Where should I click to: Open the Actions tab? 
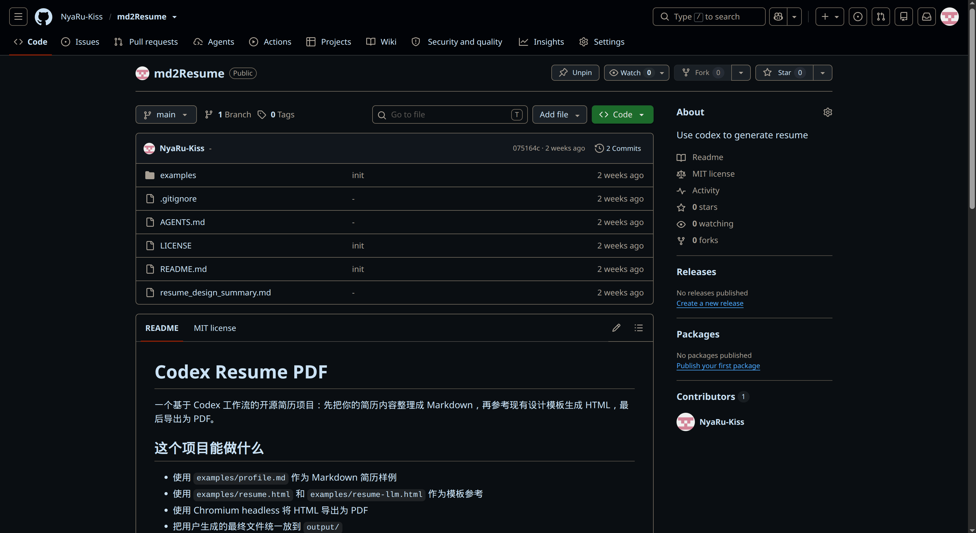[x=270, y=42]
